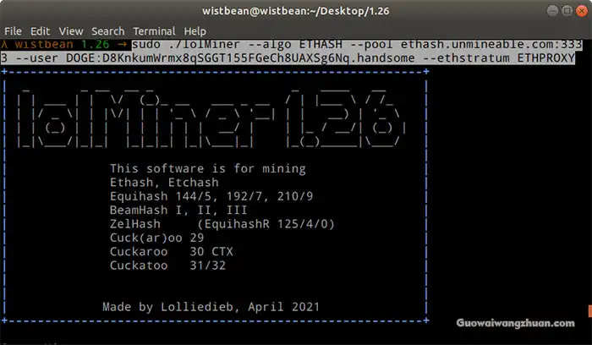Click 'ETHASH' algorithm argument
Image resolution: width=592 pixels, height=345 pixels.
pyautogui.click(x=321, y=45)
